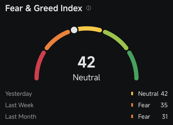
Task: Click the Fear & Greed Index title
Action: coord(44,8)
